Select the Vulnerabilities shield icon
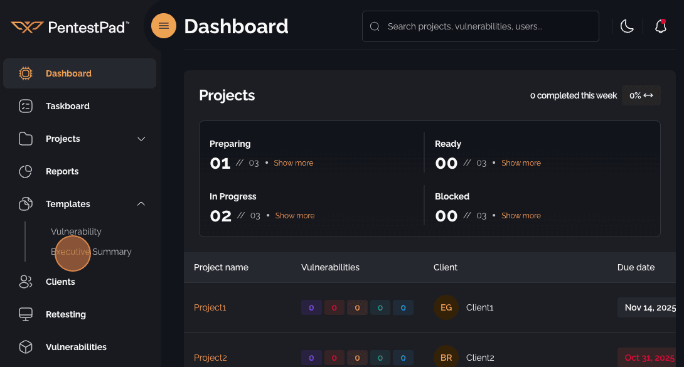The width and height of the screenshot is (684, 367). pyautogui.click(x=25, y=347)
